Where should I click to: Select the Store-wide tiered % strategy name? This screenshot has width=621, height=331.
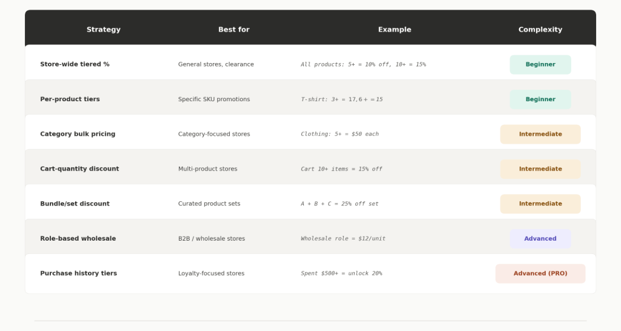(75, 64)
